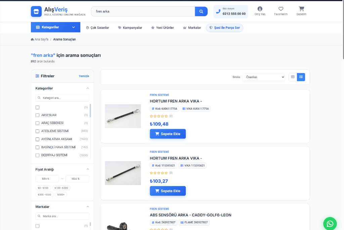Check the DEBRİYAJ SİSTEMİ category

(x=37, y=155)
